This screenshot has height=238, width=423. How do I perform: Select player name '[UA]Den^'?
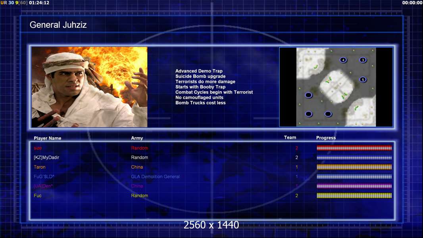pos(43,186)
